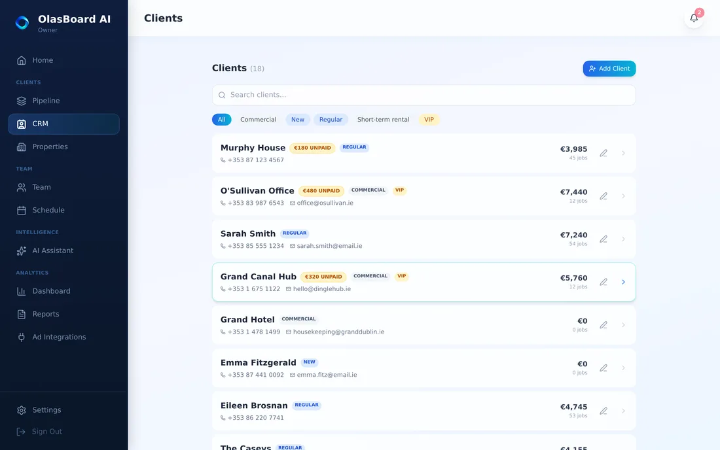Focus the Search clients field
This screenshot has width=720, height=450.
(424, 95)
